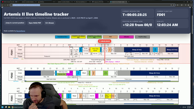The width and height of the screenshot is (194, 109).
Task: Click the Sleep (4 hrs) block in FD01
Action: click(x=137, y=50)
